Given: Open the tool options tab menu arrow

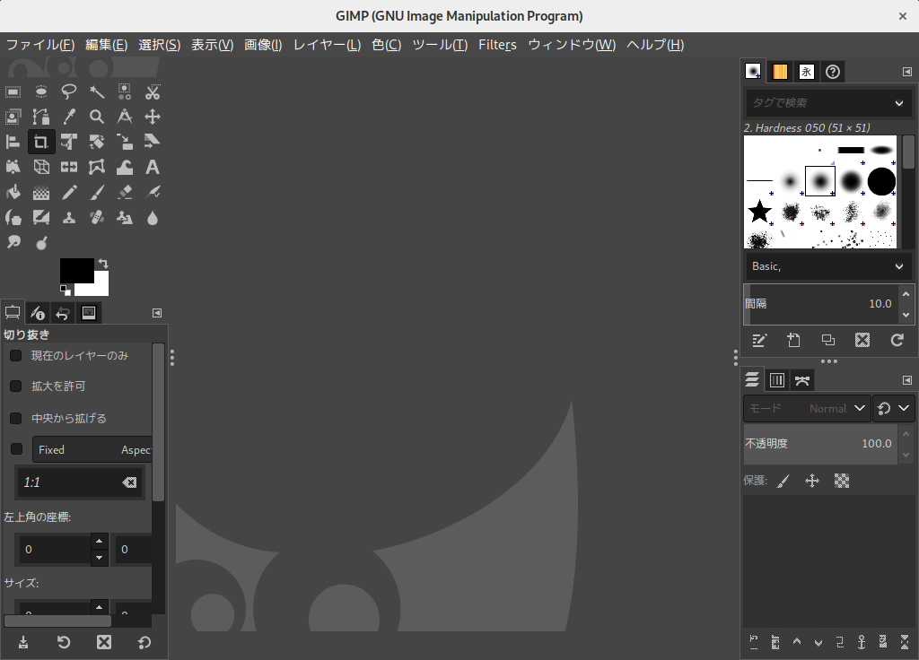Looking at the screenshot, I should pos(157,313).
